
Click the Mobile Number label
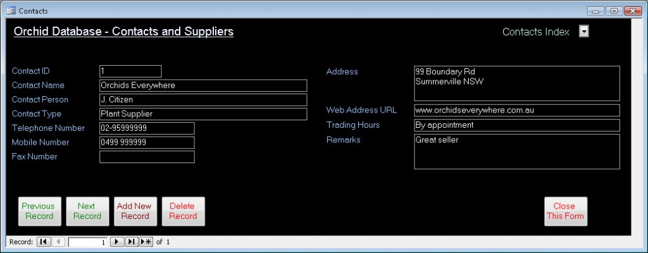[40, 142]
